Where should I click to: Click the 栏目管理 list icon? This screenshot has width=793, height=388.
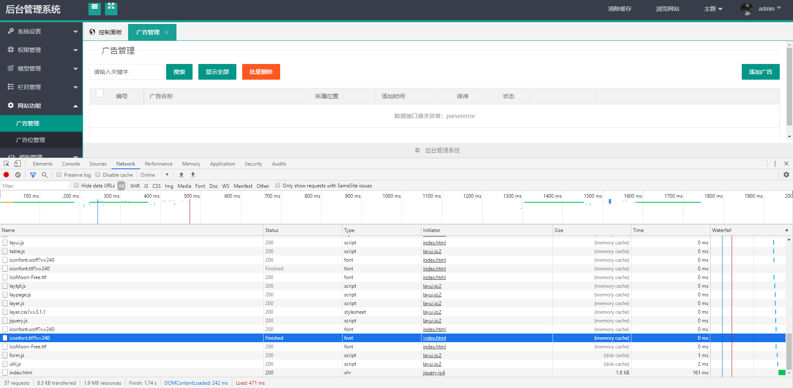11,87
